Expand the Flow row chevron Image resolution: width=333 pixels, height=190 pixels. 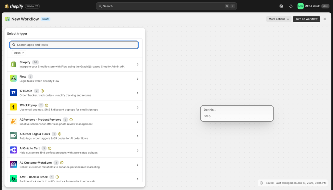pos(138,79)
